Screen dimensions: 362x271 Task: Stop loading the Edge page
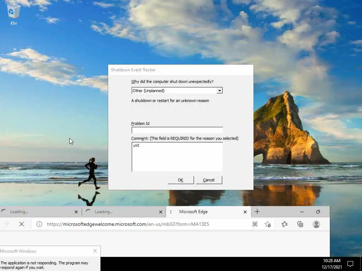coord(22,224)
